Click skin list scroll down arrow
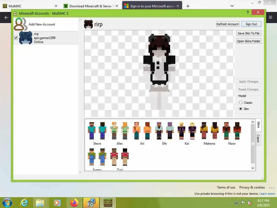Image resolution: width=277 pixels, height=208 pixels. [253, 168]
